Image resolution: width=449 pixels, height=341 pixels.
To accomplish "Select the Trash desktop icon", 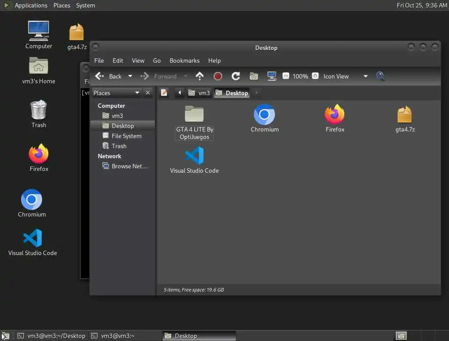I will click(x=39, y=114).
